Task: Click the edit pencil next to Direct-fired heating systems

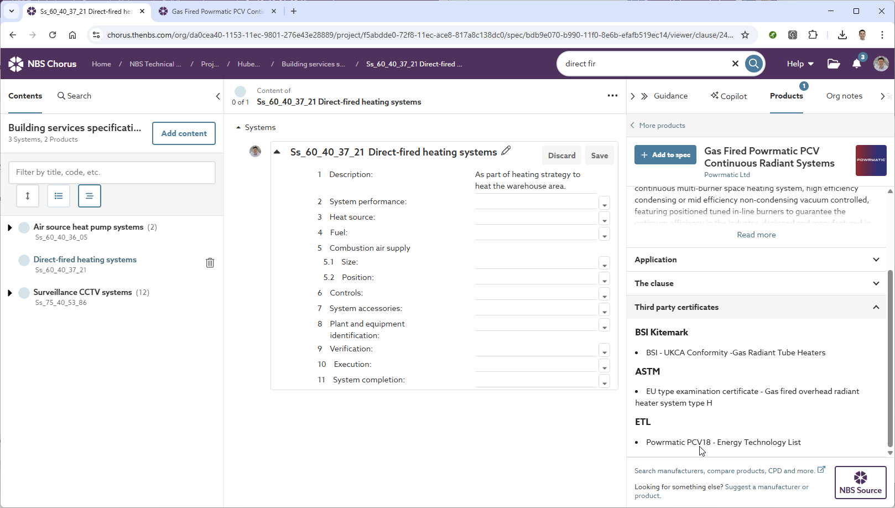Action: pos(506,151)
